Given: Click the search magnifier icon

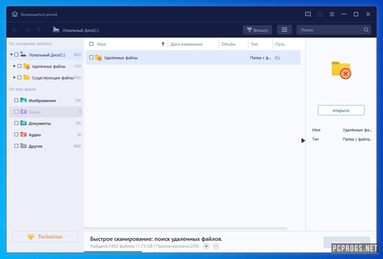Looking at the screenshot, I should coord(366,30).
